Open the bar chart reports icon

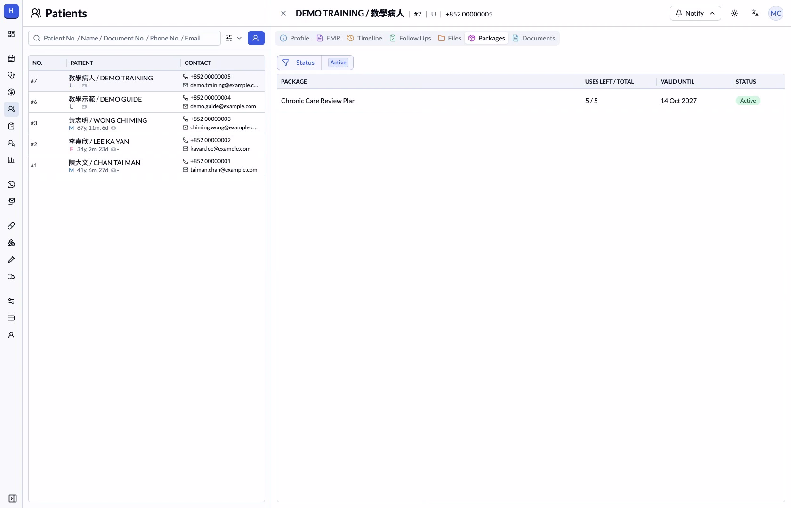(11, 160)
